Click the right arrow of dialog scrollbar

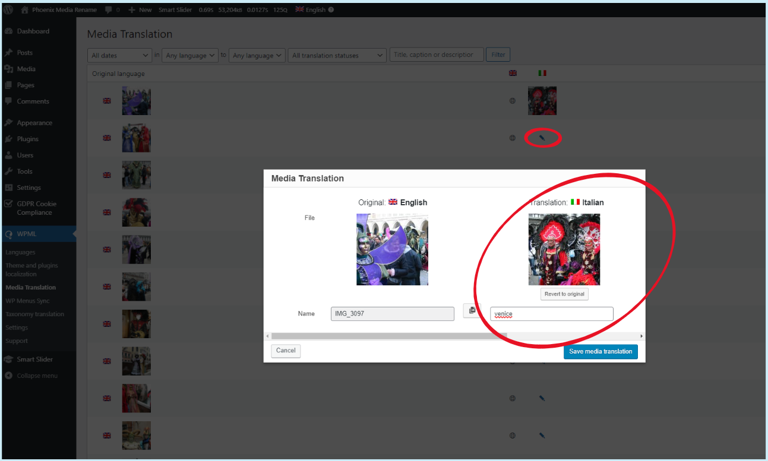(x=641, y=336)
